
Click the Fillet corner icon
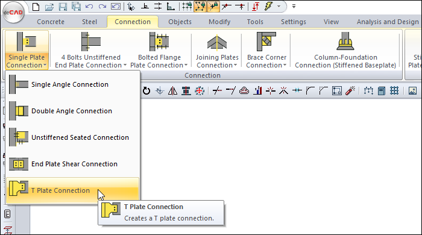coord(310,91)
